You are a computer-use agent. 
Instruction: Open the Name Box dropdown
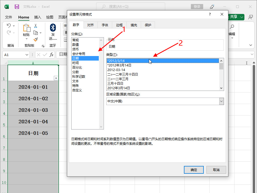[x=27, y=55]
